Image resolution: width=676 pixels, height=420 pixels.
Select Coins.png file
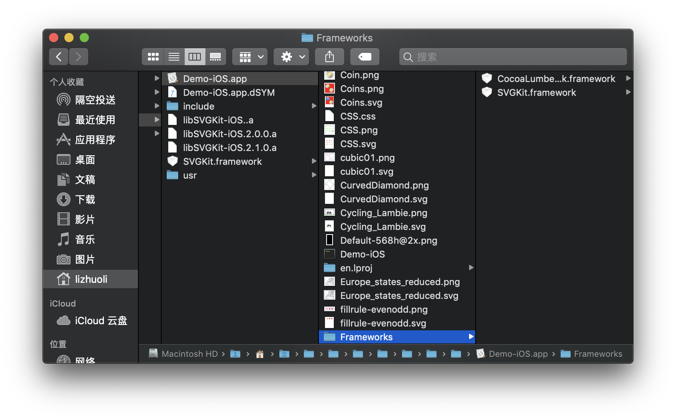[397, 89]
